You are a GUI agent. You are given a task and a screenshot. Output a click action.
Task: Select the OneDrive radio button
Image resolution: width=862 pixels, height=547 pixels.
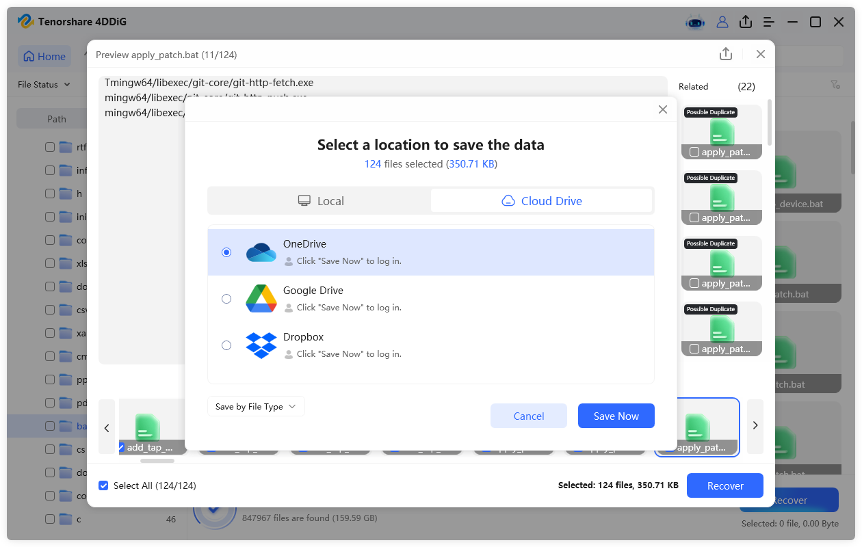click(226, 252)
